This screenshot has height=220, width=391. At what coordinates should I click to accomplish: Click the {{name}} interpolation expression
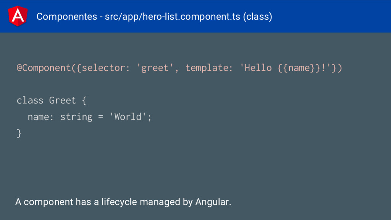[299, 68]
